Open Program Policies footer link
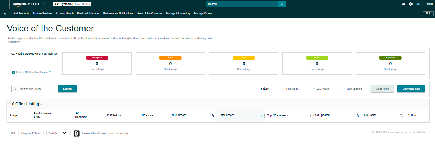 point(31,133)
